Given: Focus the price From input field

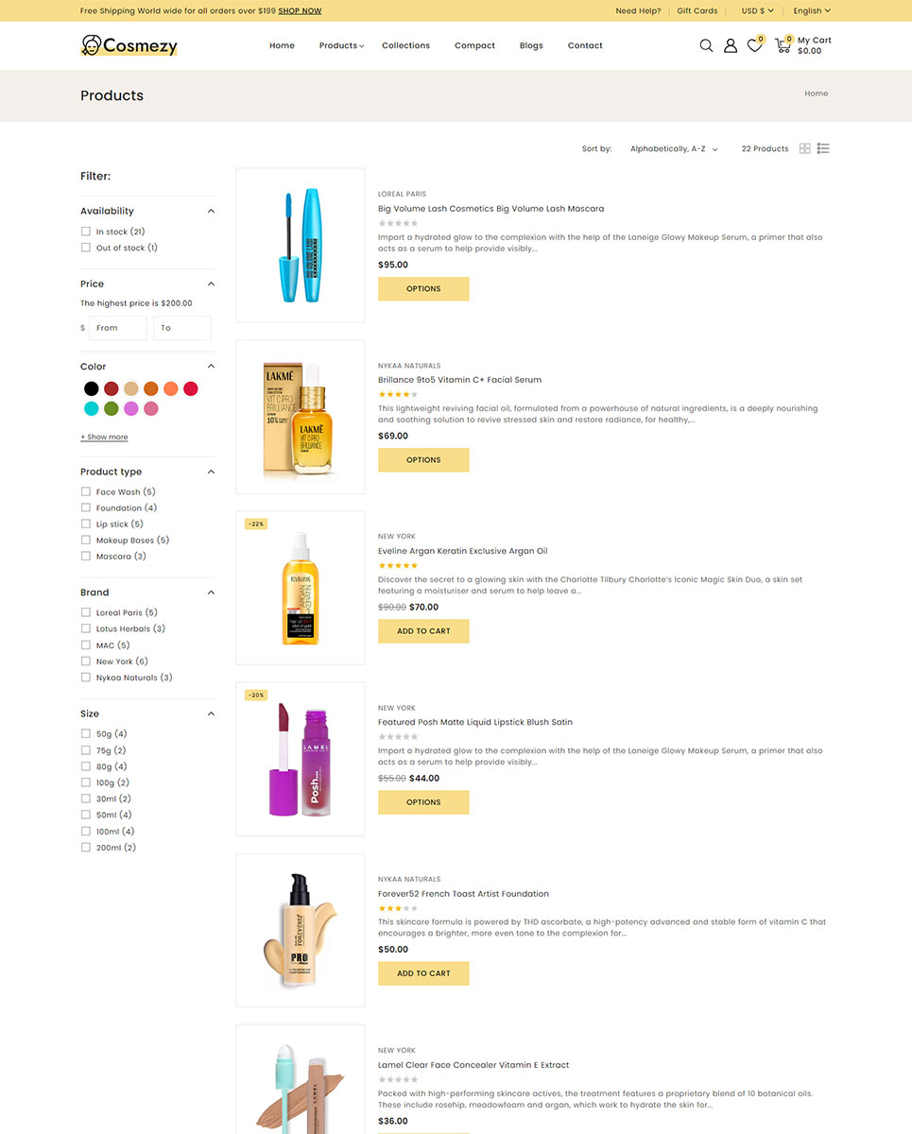Looking at the screenshot, I should click(x=118, y=328).
